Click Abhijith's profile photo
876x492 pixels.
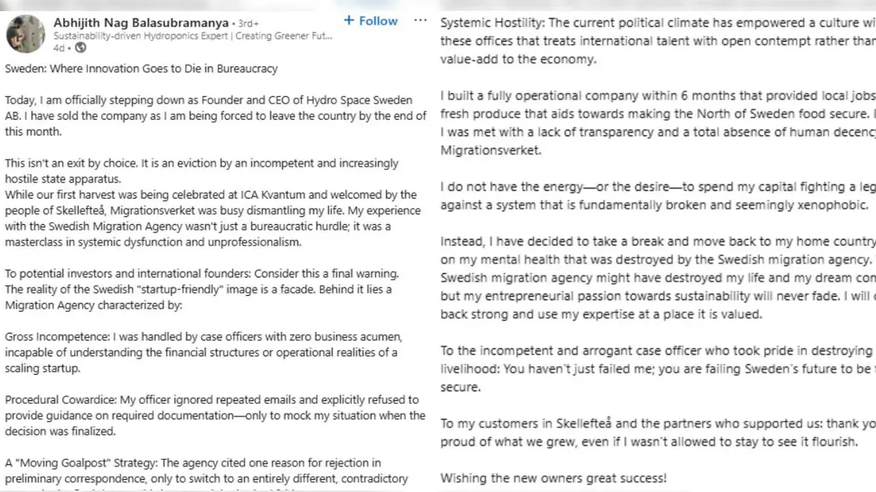click(25, 33)
